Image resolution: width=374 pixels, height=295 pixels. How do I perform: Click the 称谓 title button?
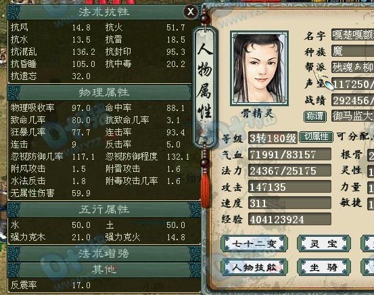coord(315,116)
